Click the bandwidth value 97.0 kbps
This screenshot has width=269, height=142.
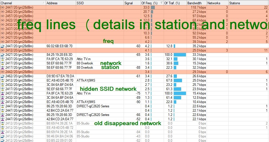coord(199,16)
